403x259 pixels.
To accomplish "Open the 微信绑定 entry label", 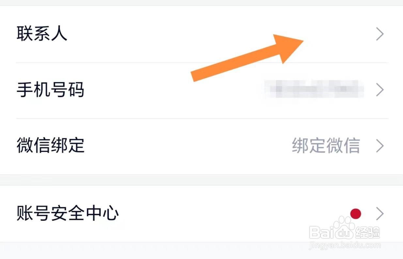I will point(50,145).
